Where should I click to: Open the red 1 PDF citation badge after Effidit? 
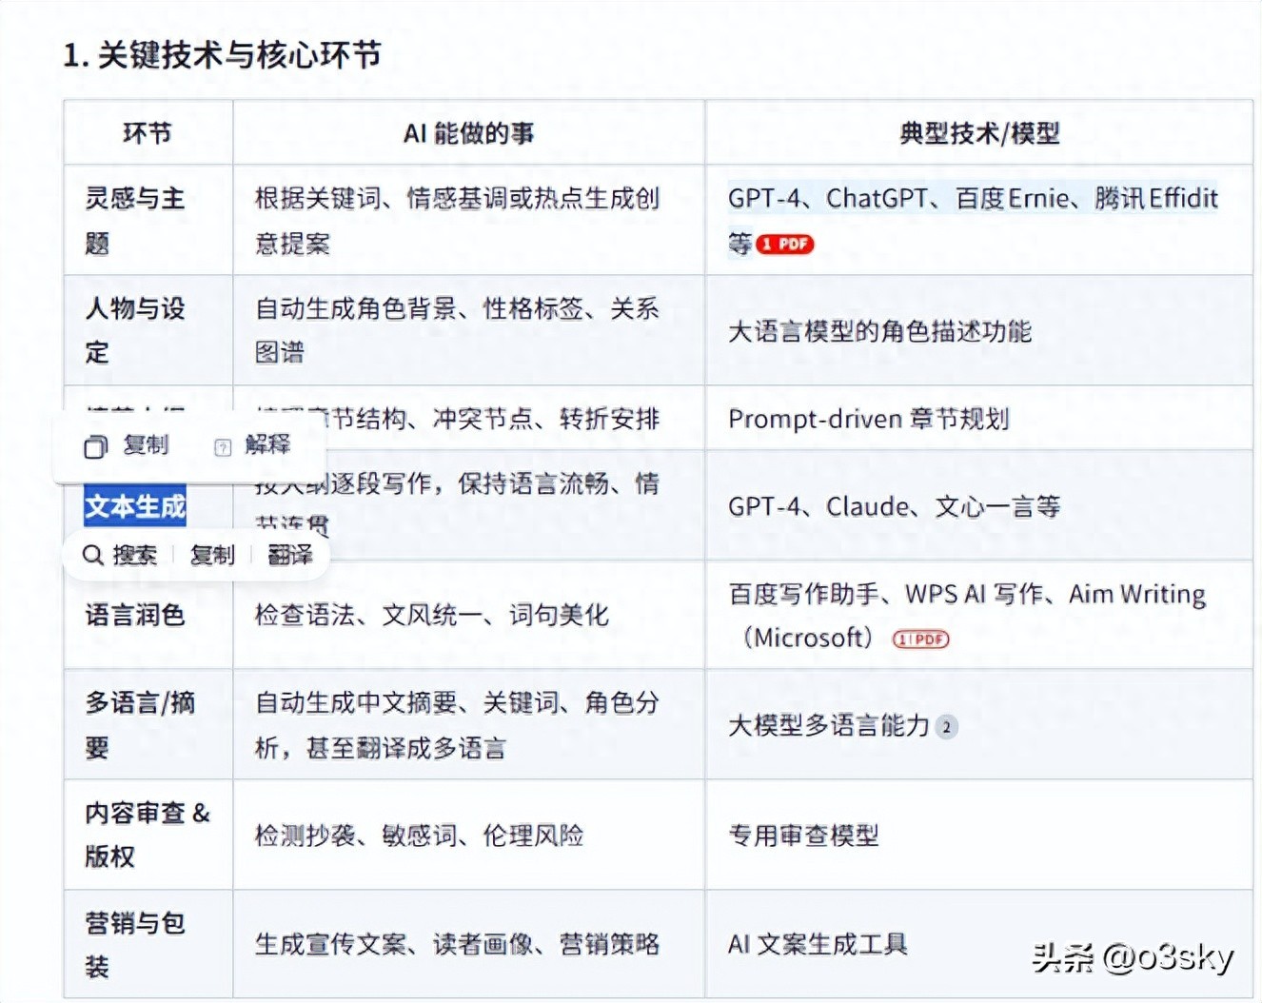pos(781,245)
